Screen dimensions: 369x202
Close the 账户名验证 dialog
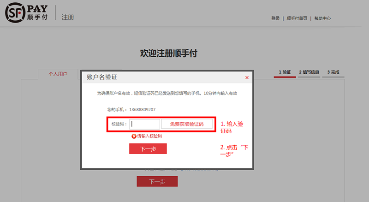point(247,77)
